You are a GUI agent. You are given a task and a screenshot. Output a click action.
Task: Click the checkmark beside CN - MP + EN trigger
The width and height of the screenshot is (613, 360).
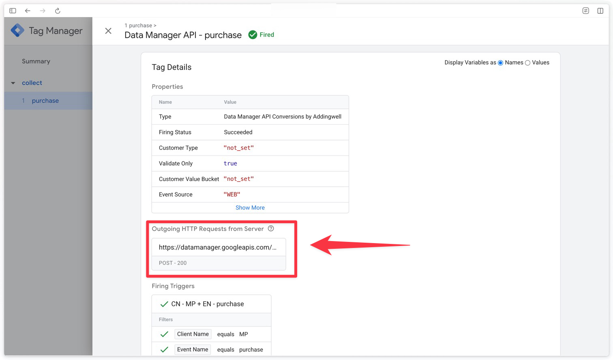164,304
